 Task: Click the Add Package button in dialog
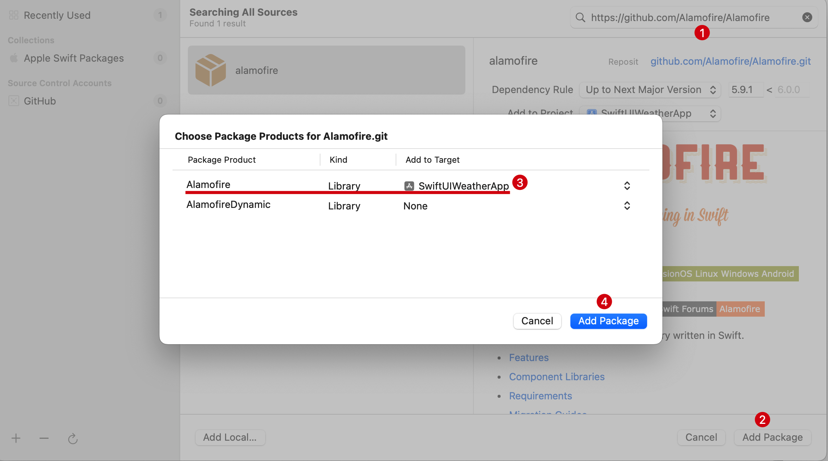tap(608, 321)
